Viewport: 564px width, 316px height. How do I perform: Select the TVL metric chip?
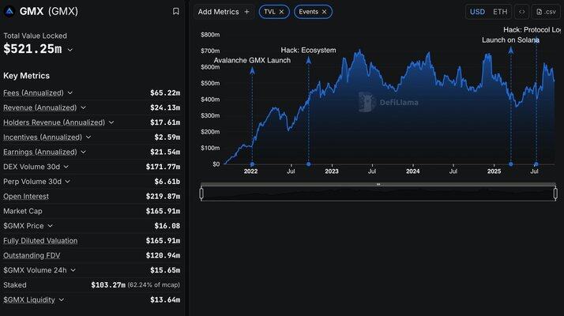click(269, 12)
